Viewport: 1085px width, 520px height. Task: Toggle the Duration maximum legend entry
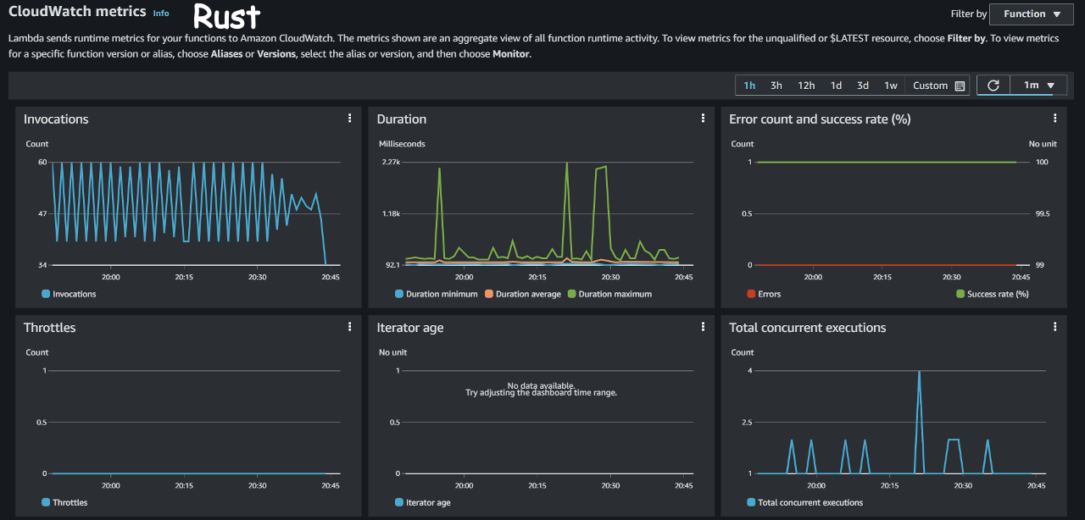(x=609, y=294)
